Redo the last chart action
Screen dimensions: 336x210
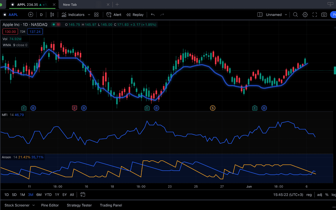[x=162, y=15]
